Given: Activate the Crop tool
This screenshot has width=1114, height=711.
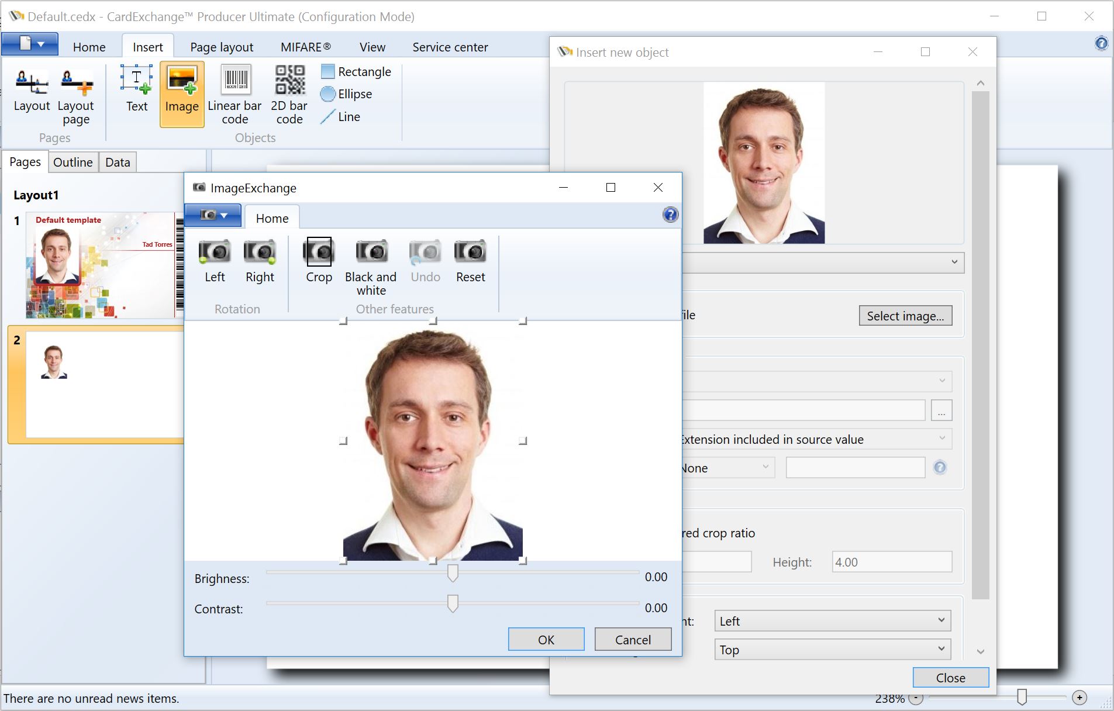Looking at the screenshot, I should click(319, 261).
